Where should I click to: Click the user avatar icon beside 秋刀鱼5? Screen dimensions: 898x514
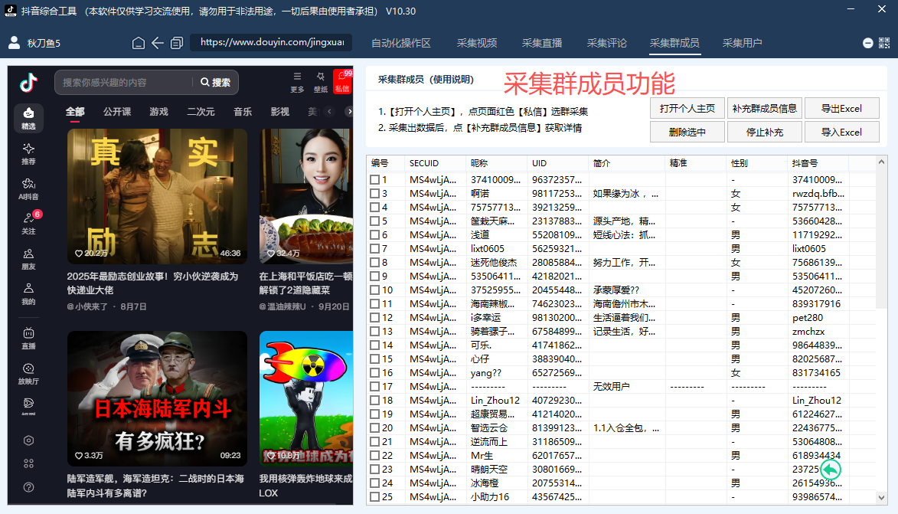pos(15,42)
